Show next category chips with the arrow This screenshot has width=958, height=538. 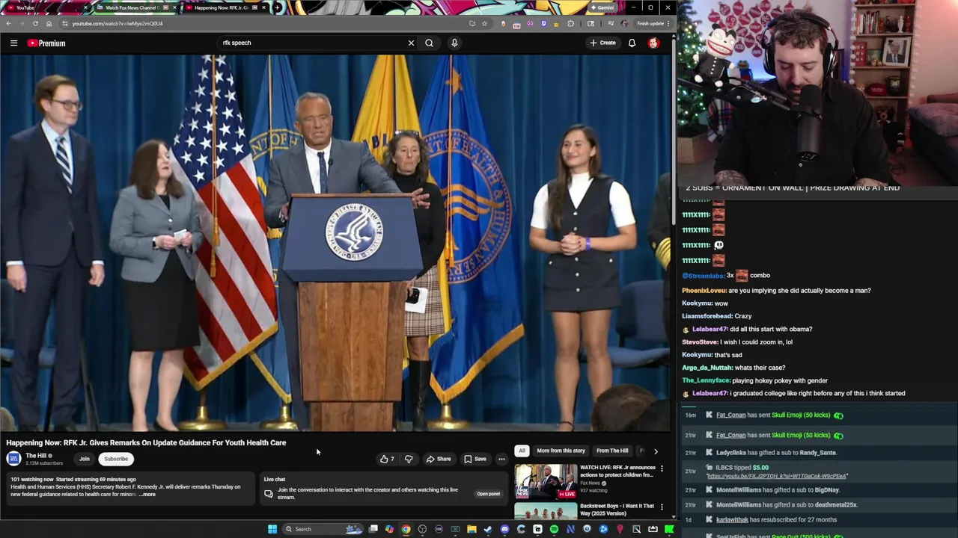(656, 451)
